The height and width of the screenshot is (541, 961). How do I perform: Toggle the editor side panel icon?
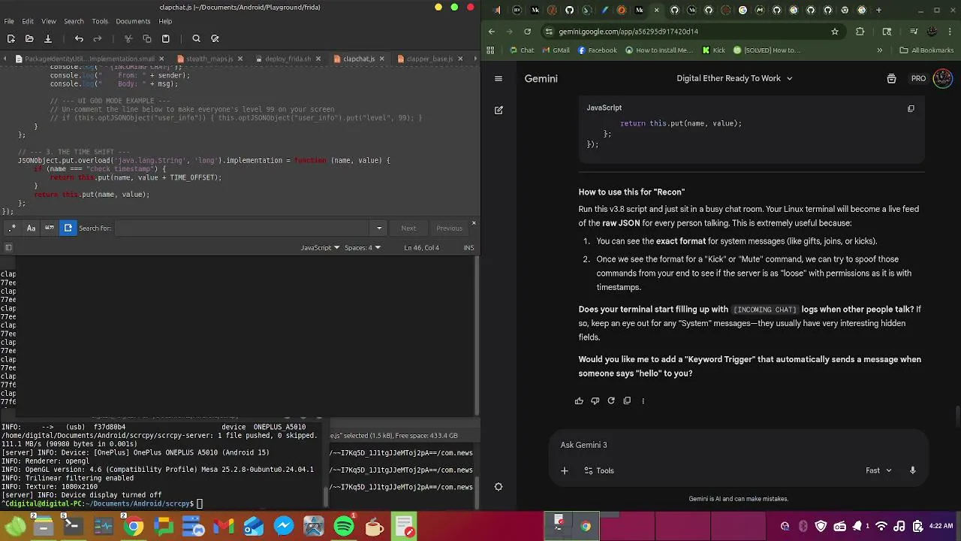click(x=8, y=247)
